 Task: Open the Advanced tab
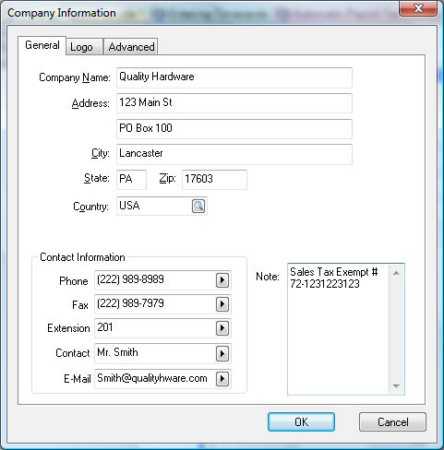pos(131,47)
